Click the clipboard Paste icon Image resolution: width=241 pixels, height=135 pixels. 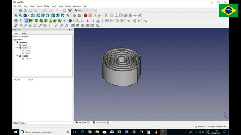click(x=45, y=10)
